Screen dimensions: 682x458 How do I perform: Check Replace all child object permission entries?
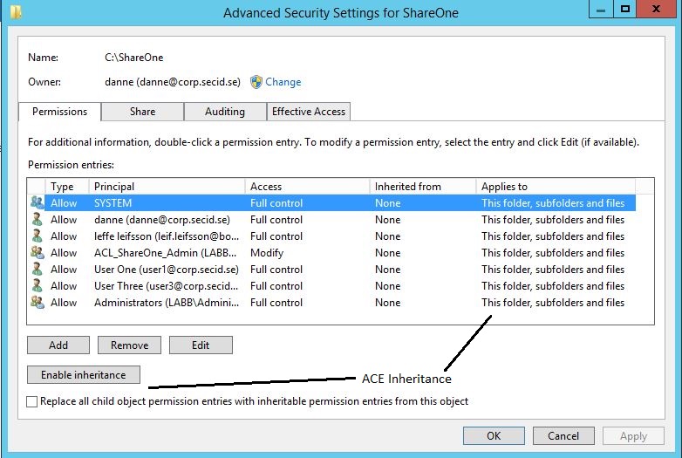point(33,402)
